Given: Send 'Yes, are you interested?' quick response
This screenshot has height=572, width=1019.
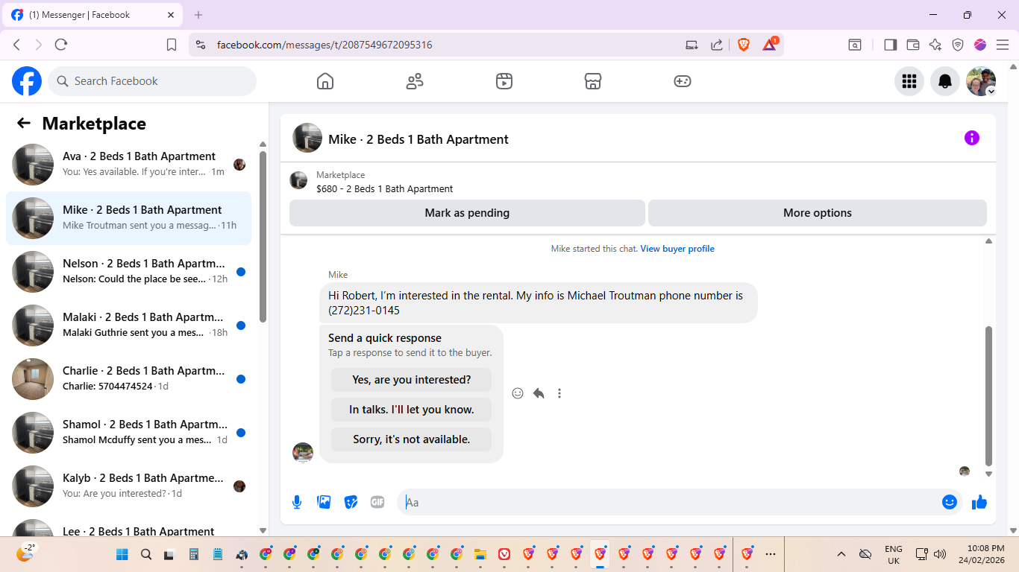Looking at the screenshot, I should click(x=412, y=380).
